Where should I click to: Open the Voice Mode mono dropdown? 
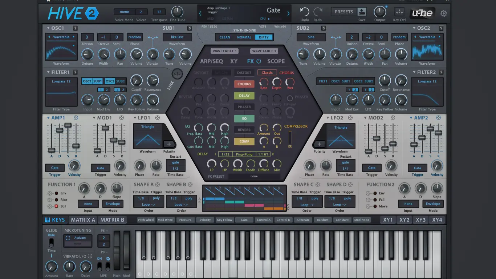coord(124,12)
